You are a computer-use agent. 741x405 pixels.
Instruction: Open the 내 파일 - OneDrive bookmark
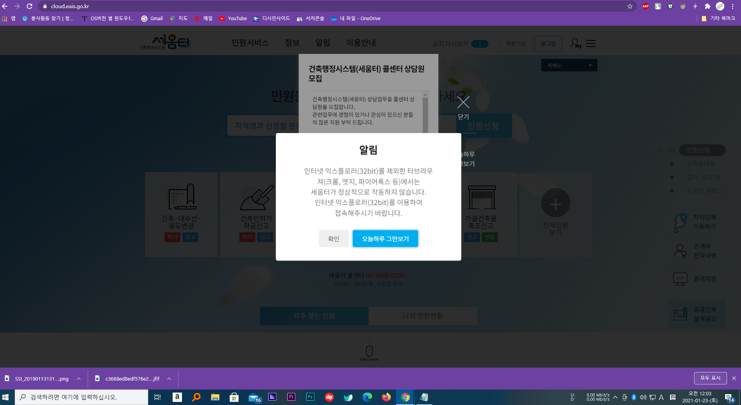[355, 18]
